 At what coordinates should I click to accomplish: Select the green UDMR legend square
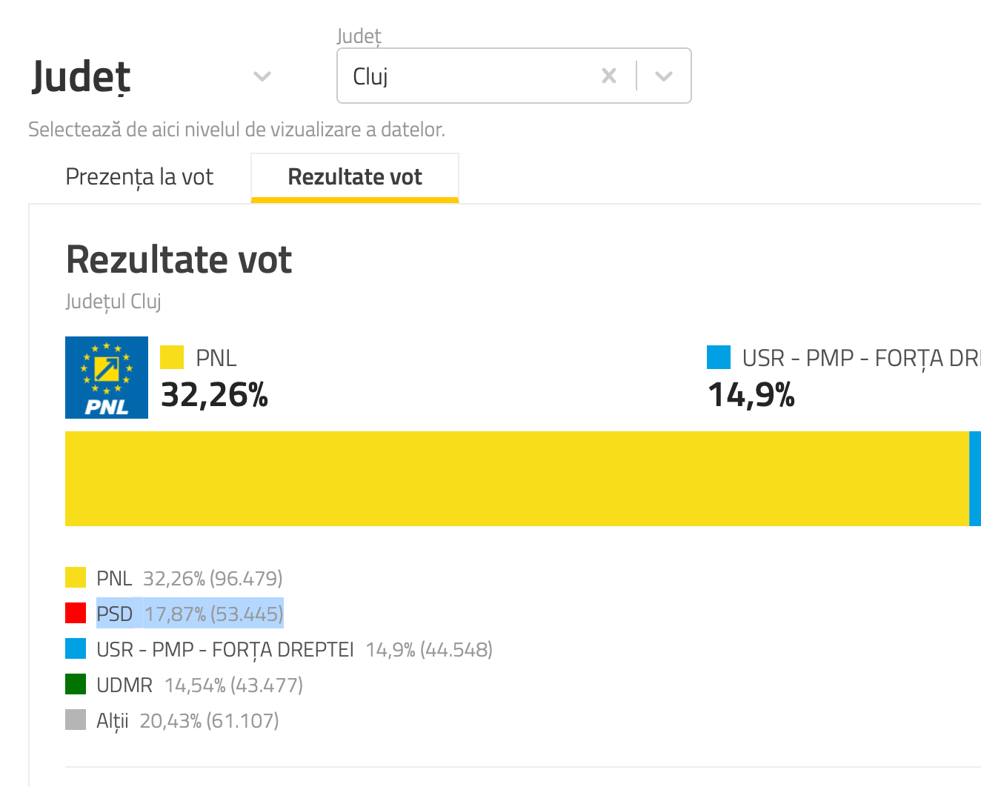click(75, 683)
